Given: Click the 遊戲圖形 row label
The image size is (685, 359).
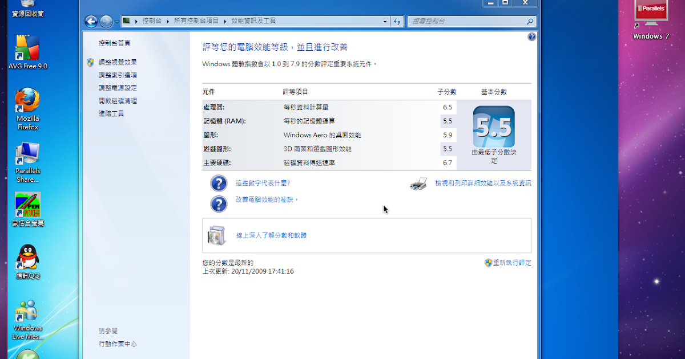Looking at the screenshot, I should click(217, 149).
